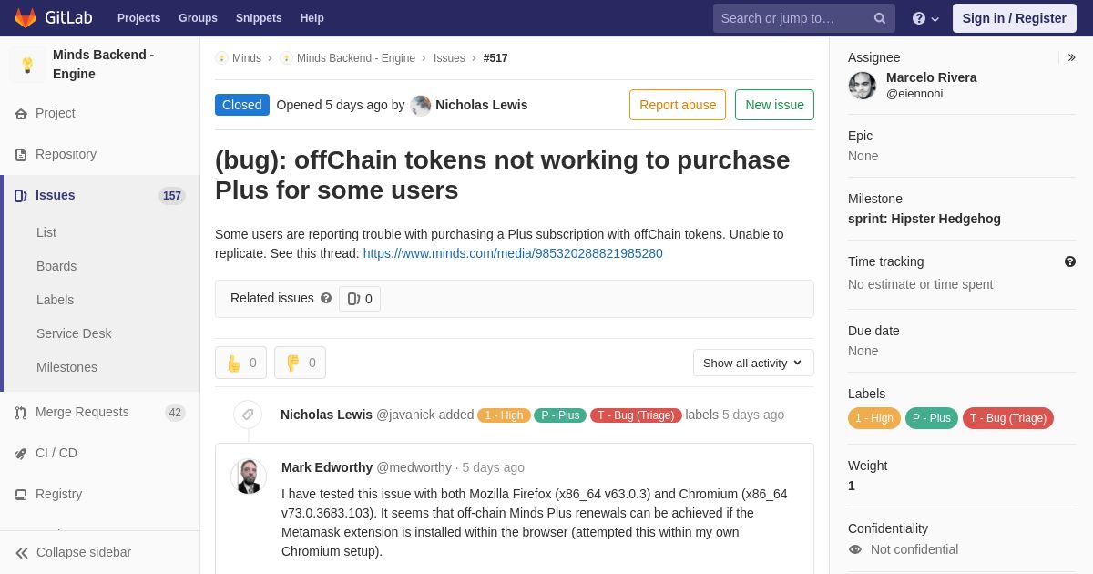Click Mark Edworthy's avatar
The height and width of the screenshot is (574, 1093).
click(x=248, y=477)
